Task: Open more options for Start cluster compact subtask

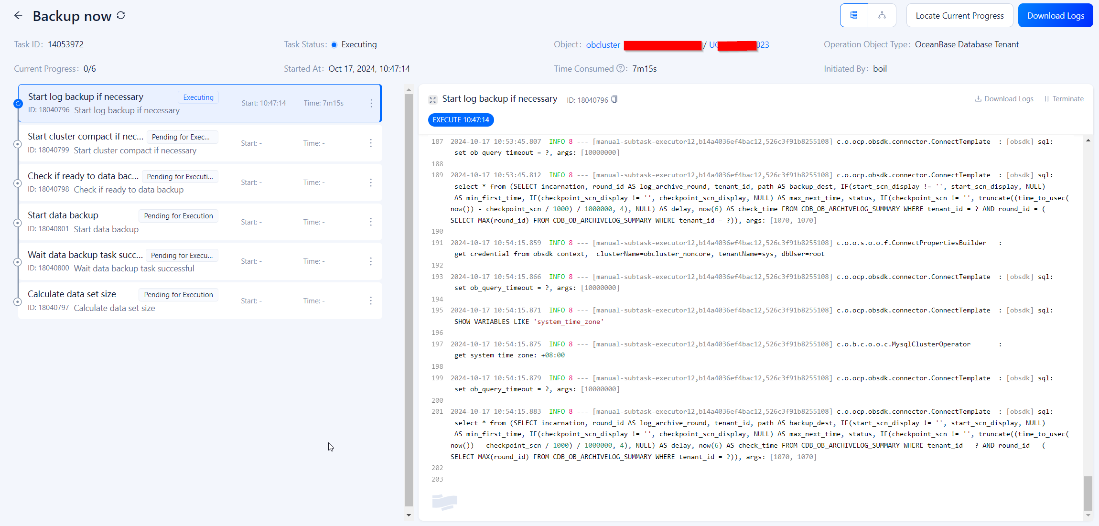Action: [x=371, y=143]
